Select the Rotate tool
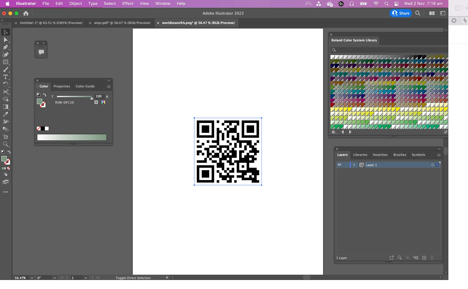 pyautogui.click(x=5, y=85)
